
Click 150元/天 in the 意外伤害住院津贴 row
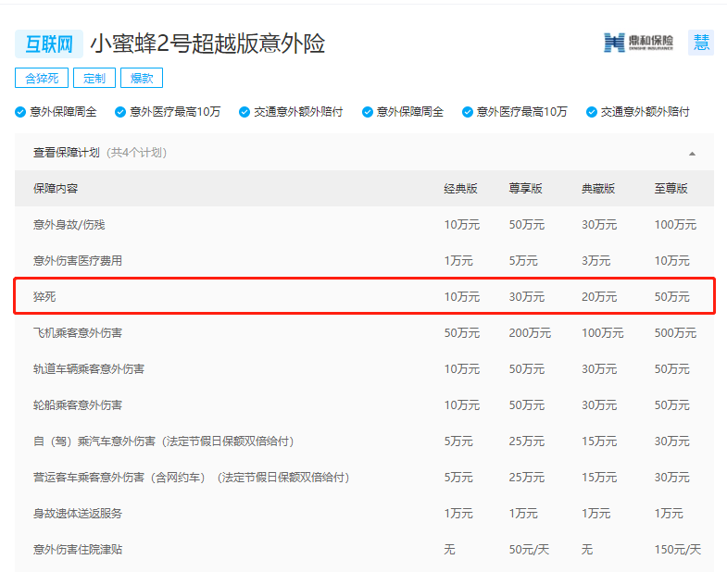pos(677,550)
